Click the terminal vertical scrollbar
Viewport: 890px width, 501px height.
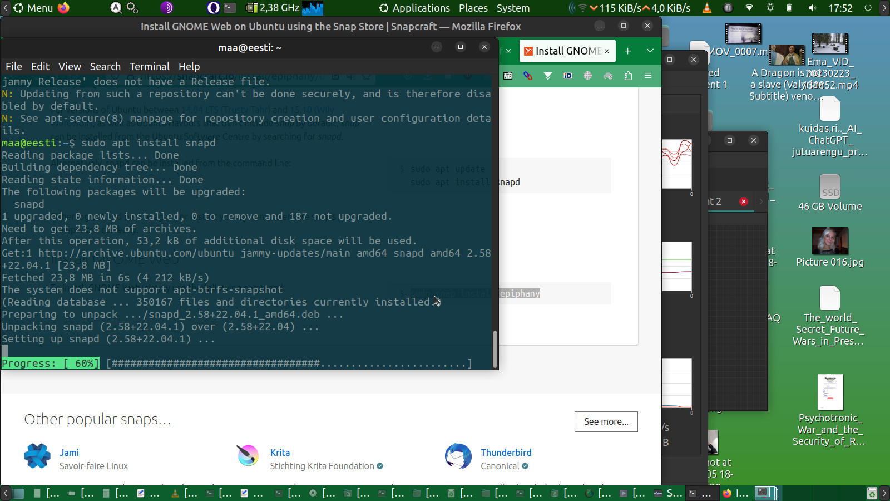[x=495, y=348]
